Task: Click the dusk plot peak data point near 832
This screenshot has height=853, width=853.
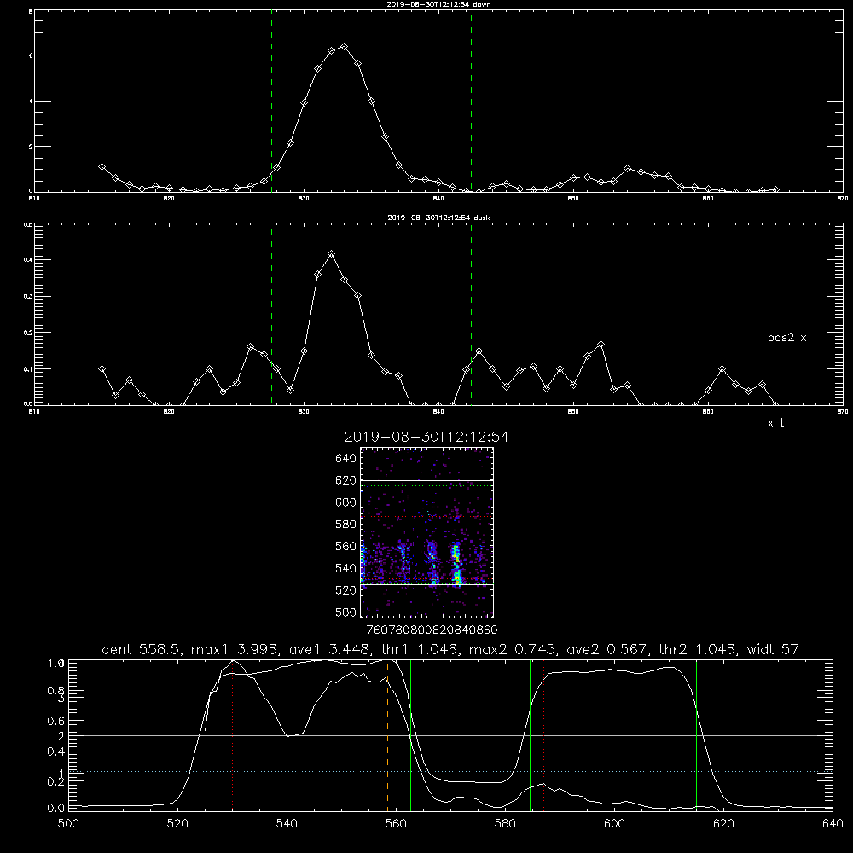Action: coord(331,254)
